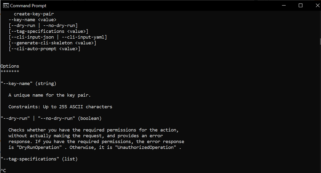321x173 pixels.
Task: Minimize the Command Prompt window
Action: click(x=284, y=5)
